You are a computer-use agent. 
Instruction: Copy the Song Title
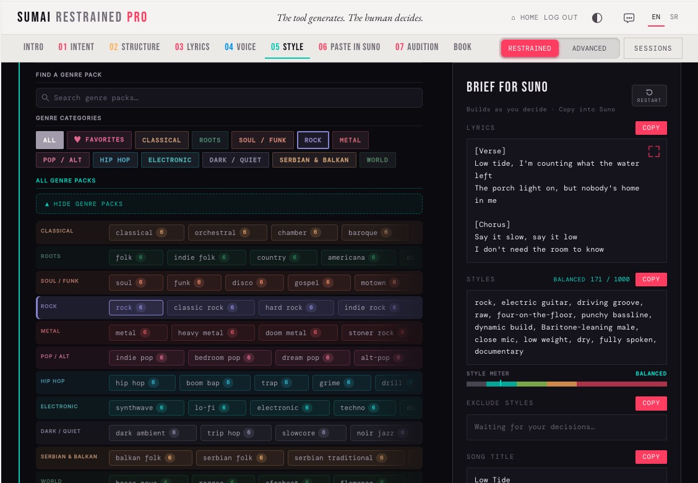point(651,457)
